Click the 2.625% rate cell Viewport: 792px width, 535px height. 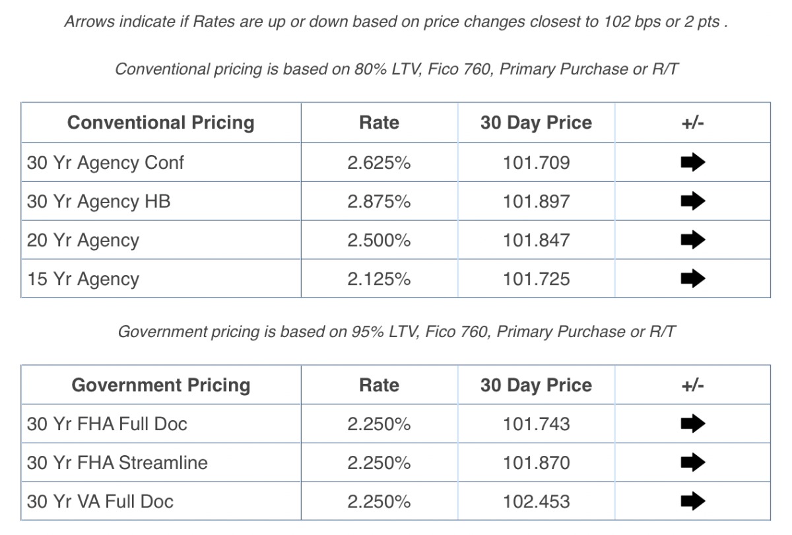click(379, 163)
